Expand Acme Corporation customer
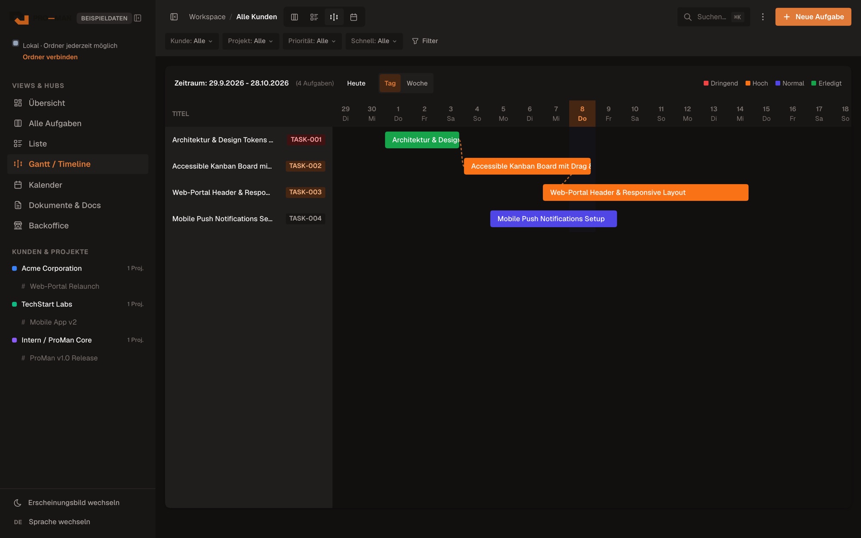861x538 pixels. point(78,269)
